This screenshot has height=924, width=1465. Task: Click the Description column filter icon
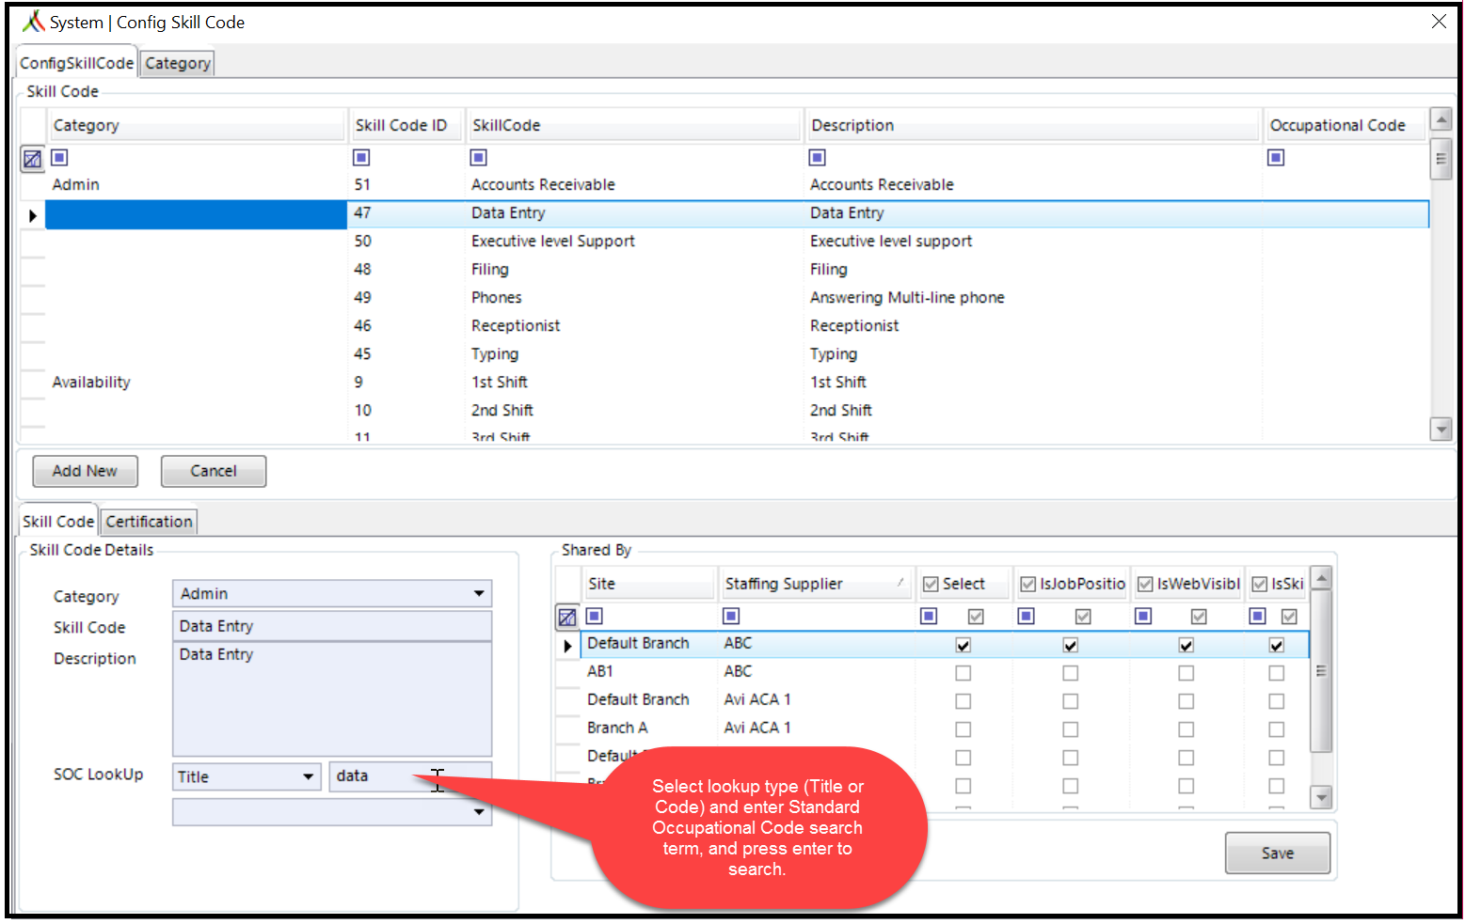coord(817,157)
